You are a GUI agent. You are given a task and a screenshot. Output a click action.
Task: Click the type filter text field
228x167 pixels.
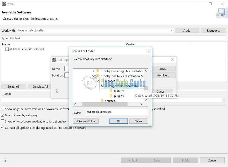point(114,38)
